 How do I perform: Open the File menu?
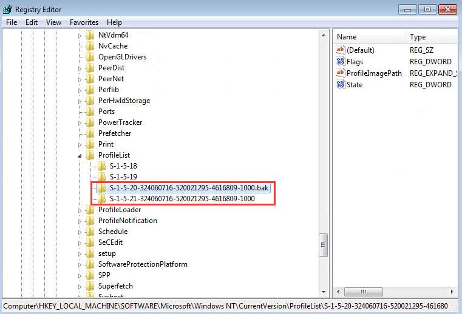click(x=12, y=22)
